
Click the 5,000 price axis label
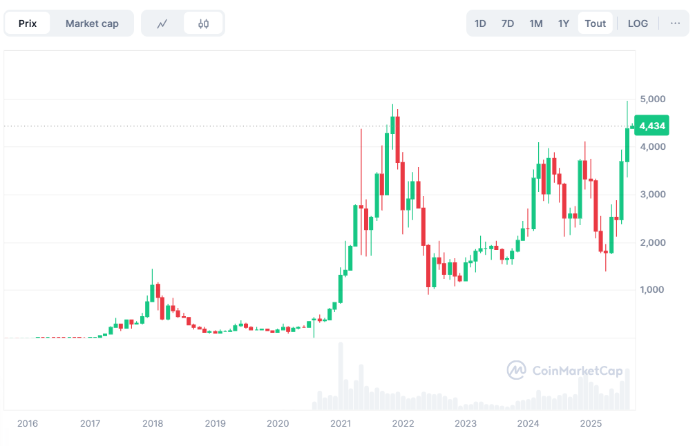point(652,99)
